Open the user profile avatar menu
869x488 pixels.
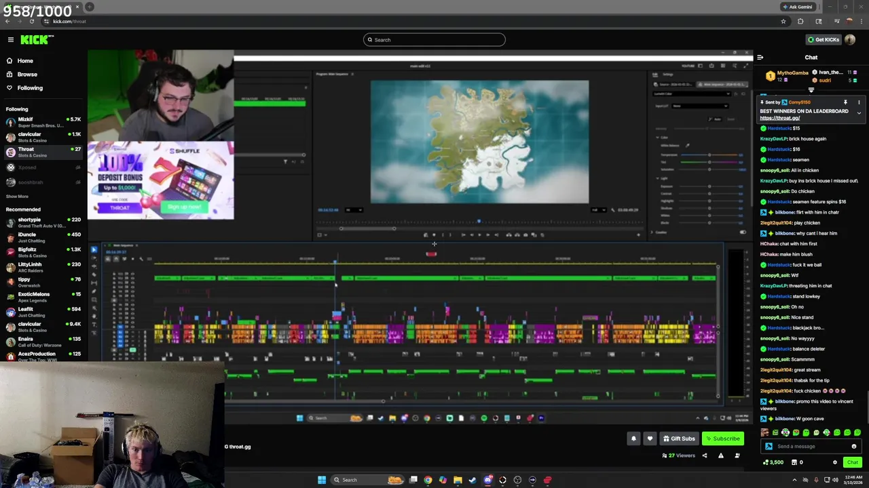click(x=850, y=40)
